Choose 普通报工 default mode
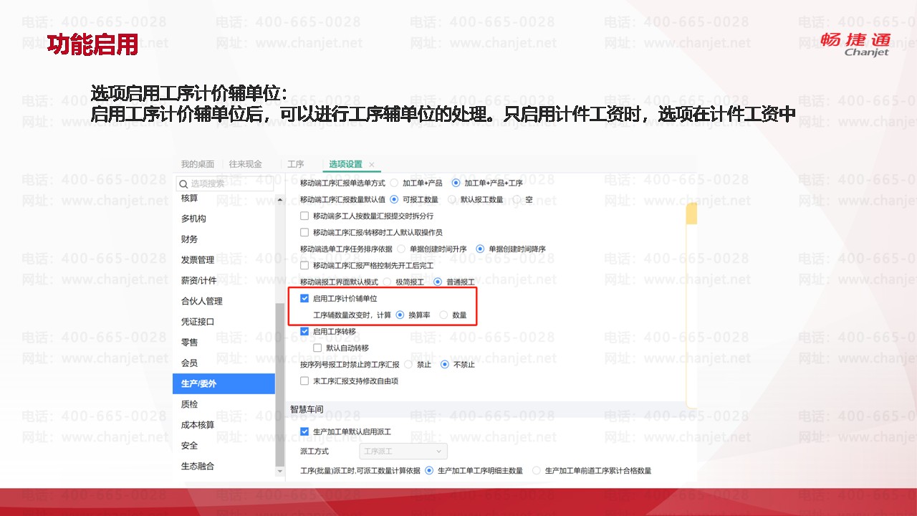Screen dimensions: 917x516 click(x=438, y=282)
